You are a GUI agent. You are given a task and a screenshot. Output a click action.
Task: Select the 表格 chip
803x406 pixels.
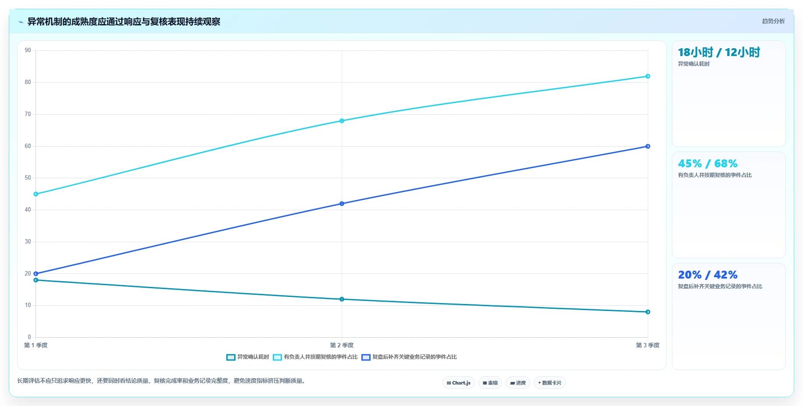tap(490, 383)
